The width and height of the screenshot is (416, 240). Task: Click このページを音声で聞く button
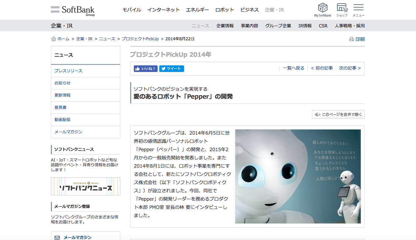point(338,115)
